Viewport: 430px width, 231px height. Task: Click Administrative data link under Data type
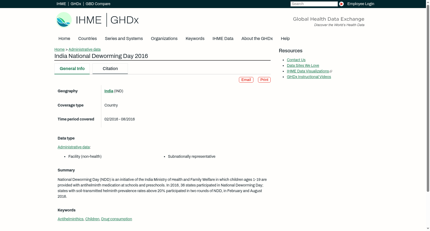[74, 147]
